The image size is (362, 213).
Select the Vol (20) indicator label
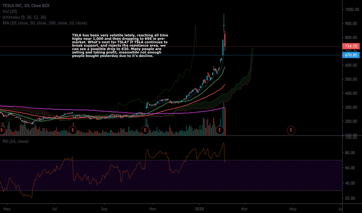click(x=10, y=11)
